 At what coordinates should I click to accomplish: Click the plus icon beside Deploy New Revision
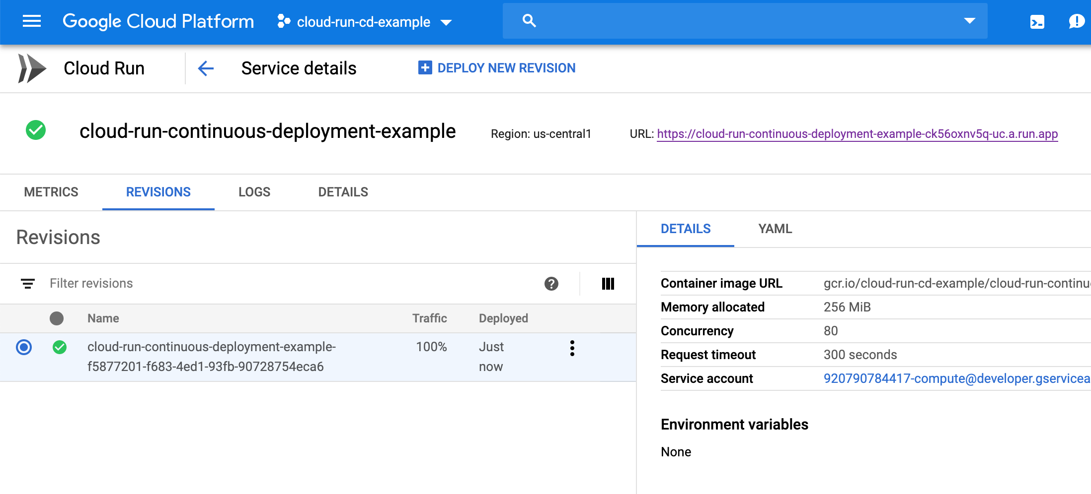pyautogui.click(x=425, y=67)
